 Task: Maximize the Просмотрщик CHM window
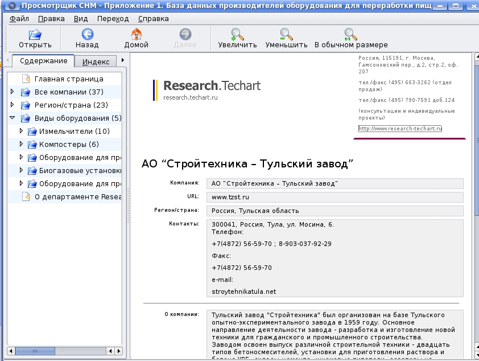point(456,6)
